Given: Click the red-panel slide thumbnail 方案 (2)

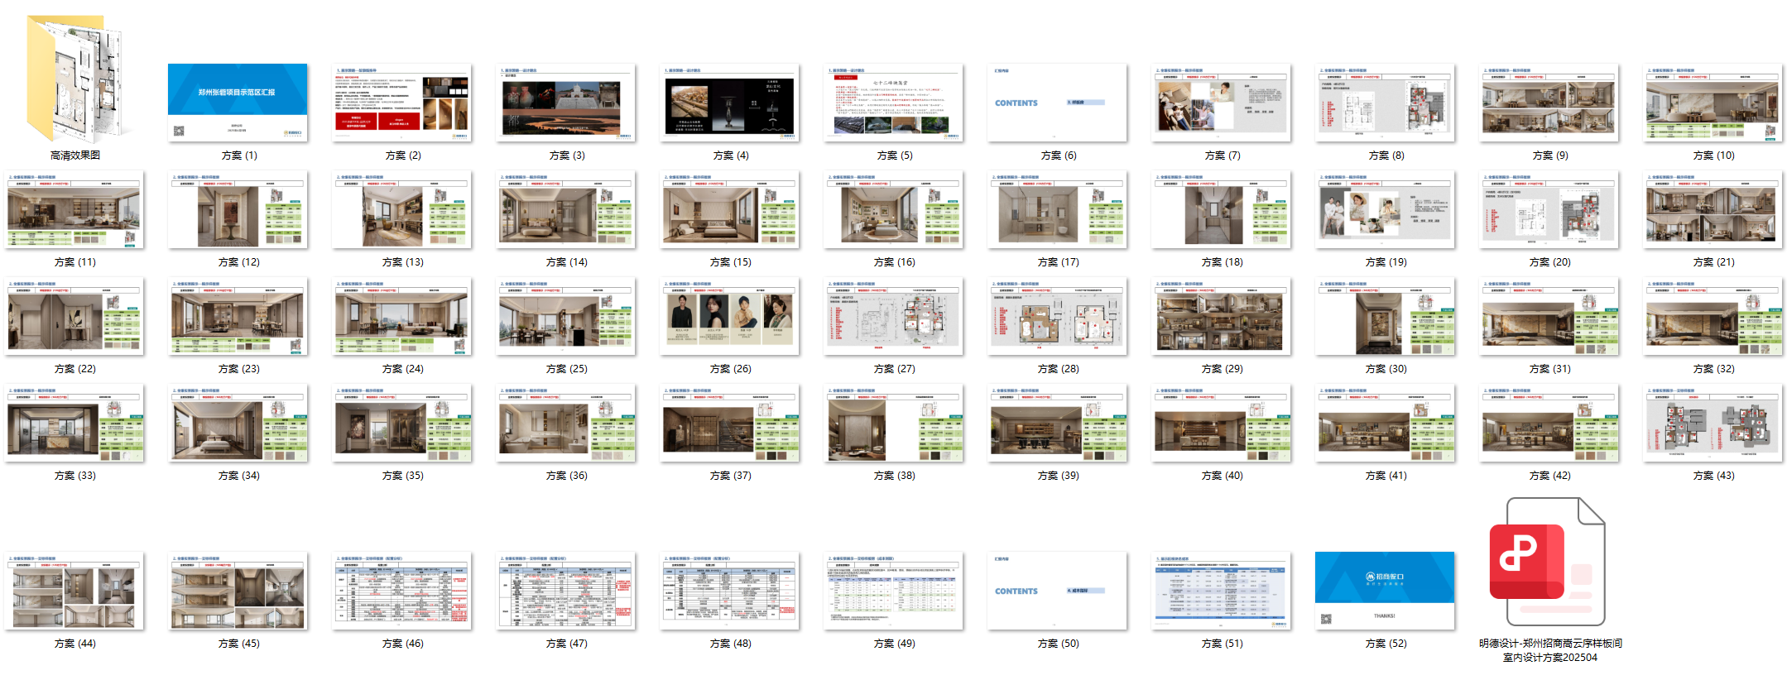Looking at the screenshot, I should point(401,102).
